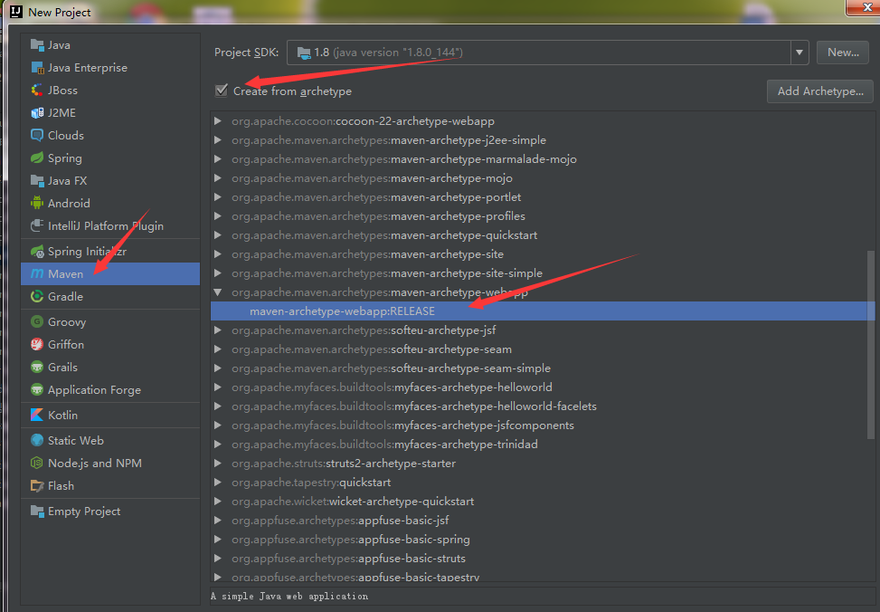Expand maven-archetype-j2ee-simple node
Screen dimensions: 880x612
point(218,140)
